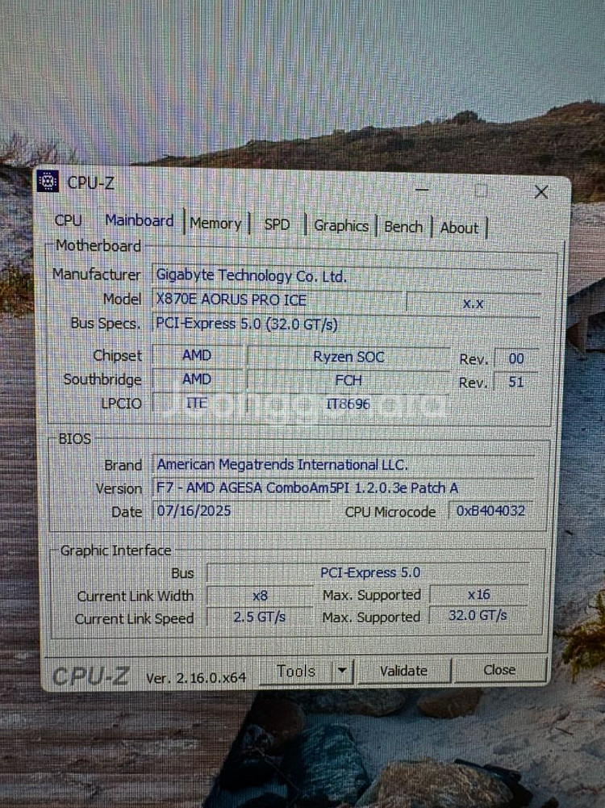Switch to the Graphics tab
Screen dimensions: 605x808
click(x=341, y=226)
